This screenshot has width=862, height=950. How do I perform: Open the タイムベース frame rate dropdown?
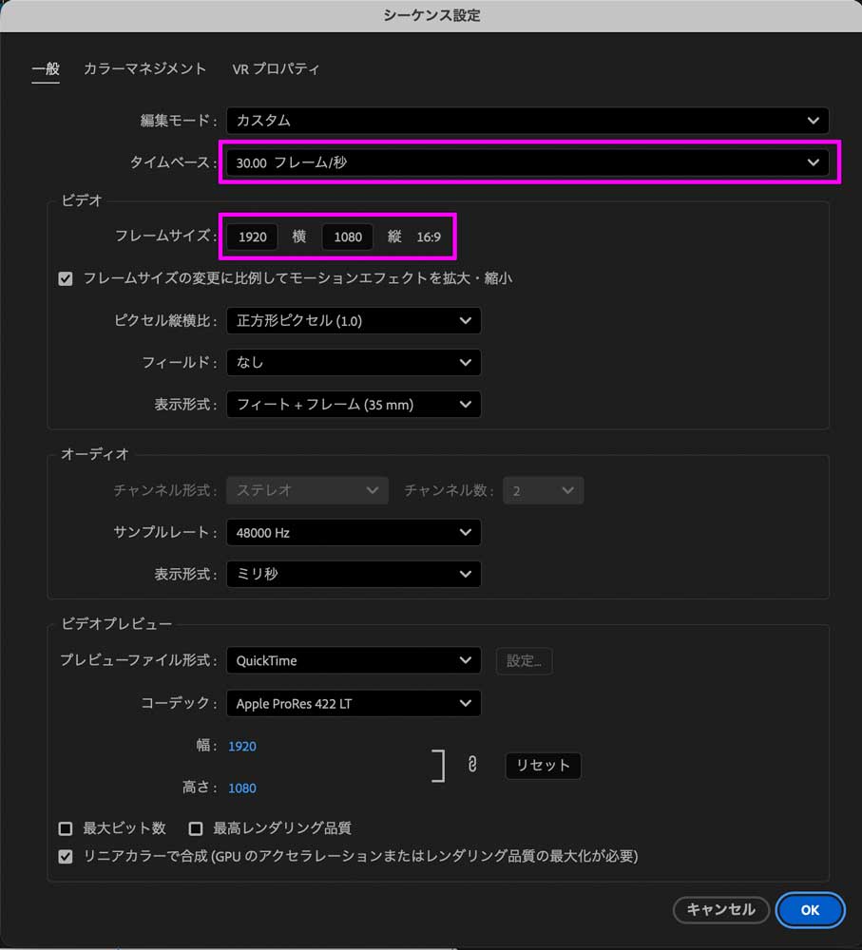pos(527,162)
